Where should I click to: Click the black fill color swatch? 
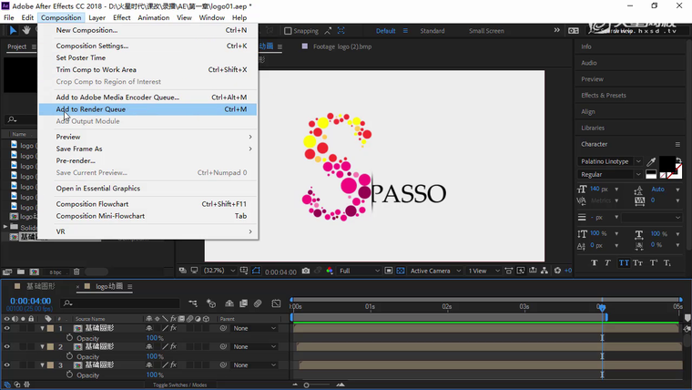(667, 164)
